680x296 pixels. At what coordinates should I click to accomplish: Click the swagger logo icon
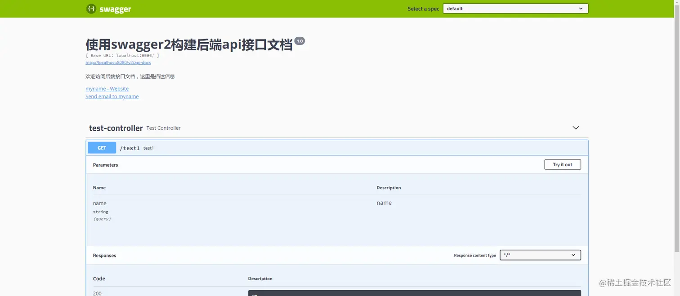tap(91, 9)
